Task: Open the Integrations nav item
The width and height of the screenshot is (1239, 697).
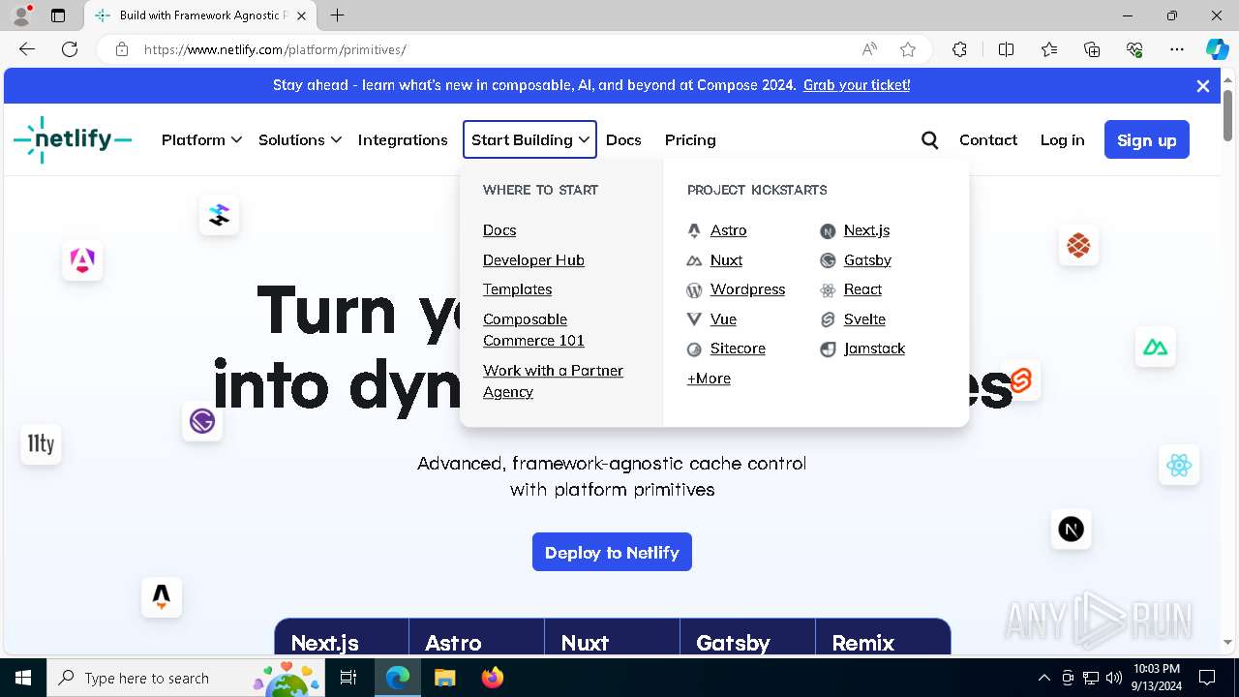Action: click(x=403, y=140)
